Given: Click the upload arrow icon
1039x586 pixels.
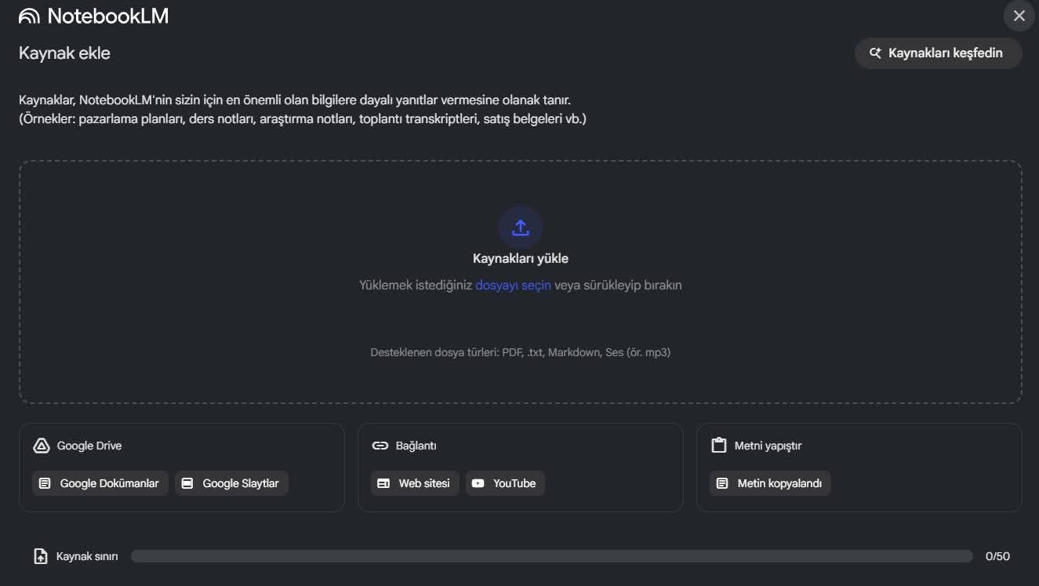Looking at the screenshot, I should (521, 227).
